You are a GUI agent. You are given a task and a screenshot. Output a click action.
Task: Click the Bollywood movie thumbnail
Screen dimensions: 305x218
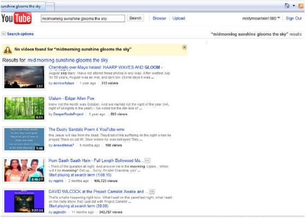click(25, 170)
